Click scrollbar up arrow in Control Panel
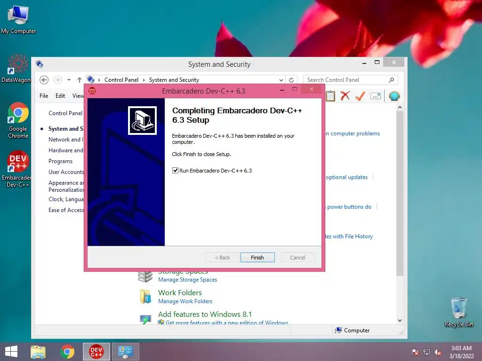Image resolution: width=482 pixels, height=361 pixels. (x=400, y=108)
